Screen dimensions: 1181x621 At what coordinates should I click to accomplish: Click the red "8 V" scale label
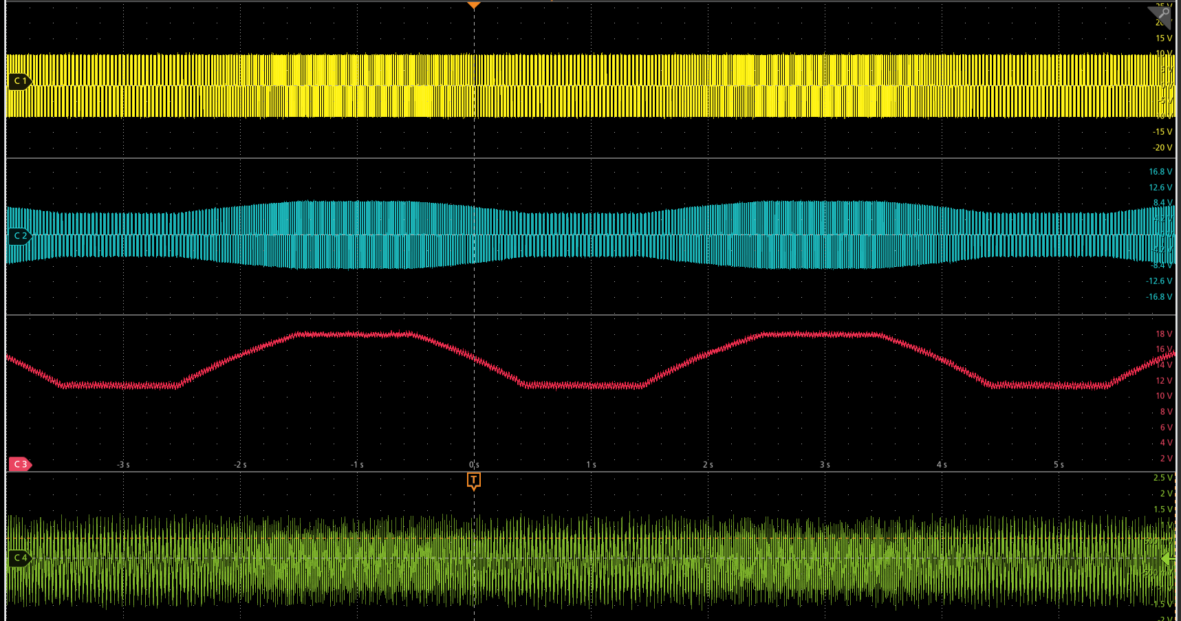pos(1166,412)
